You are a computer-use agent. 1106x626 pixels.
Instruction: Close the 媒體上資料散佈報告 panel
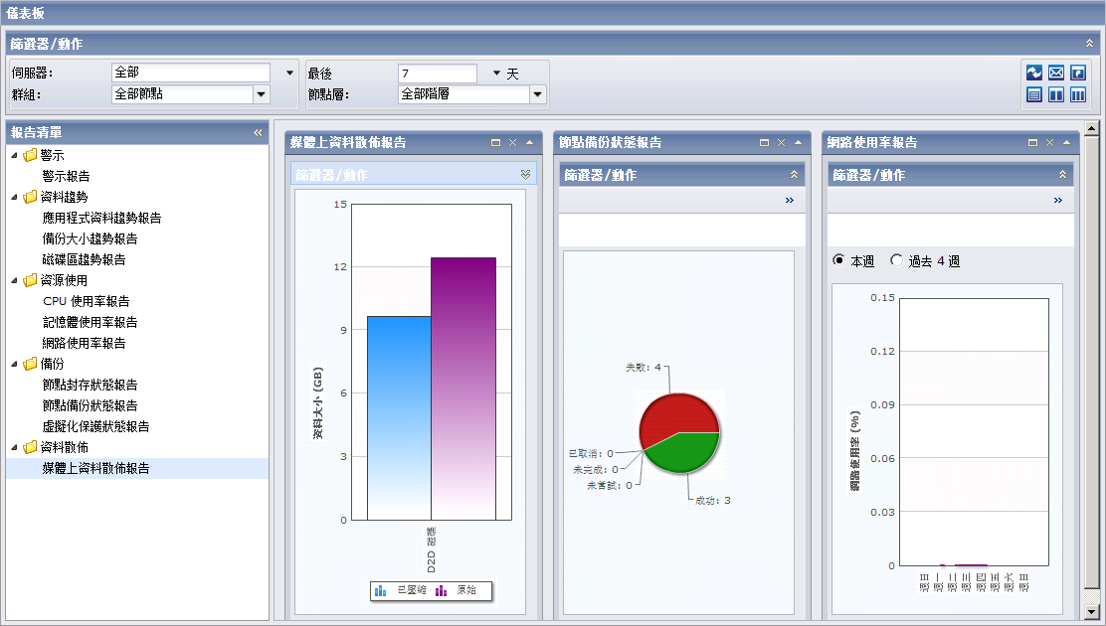(513, 142)
